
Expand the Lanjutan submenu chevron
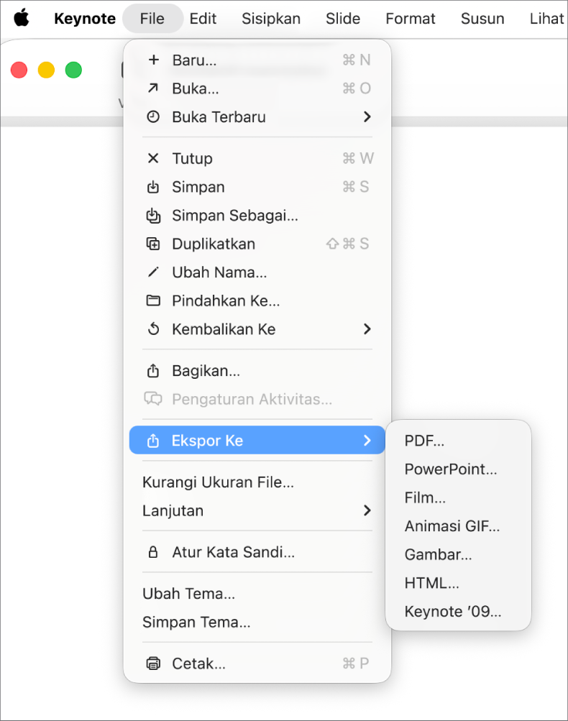(367, 510)
